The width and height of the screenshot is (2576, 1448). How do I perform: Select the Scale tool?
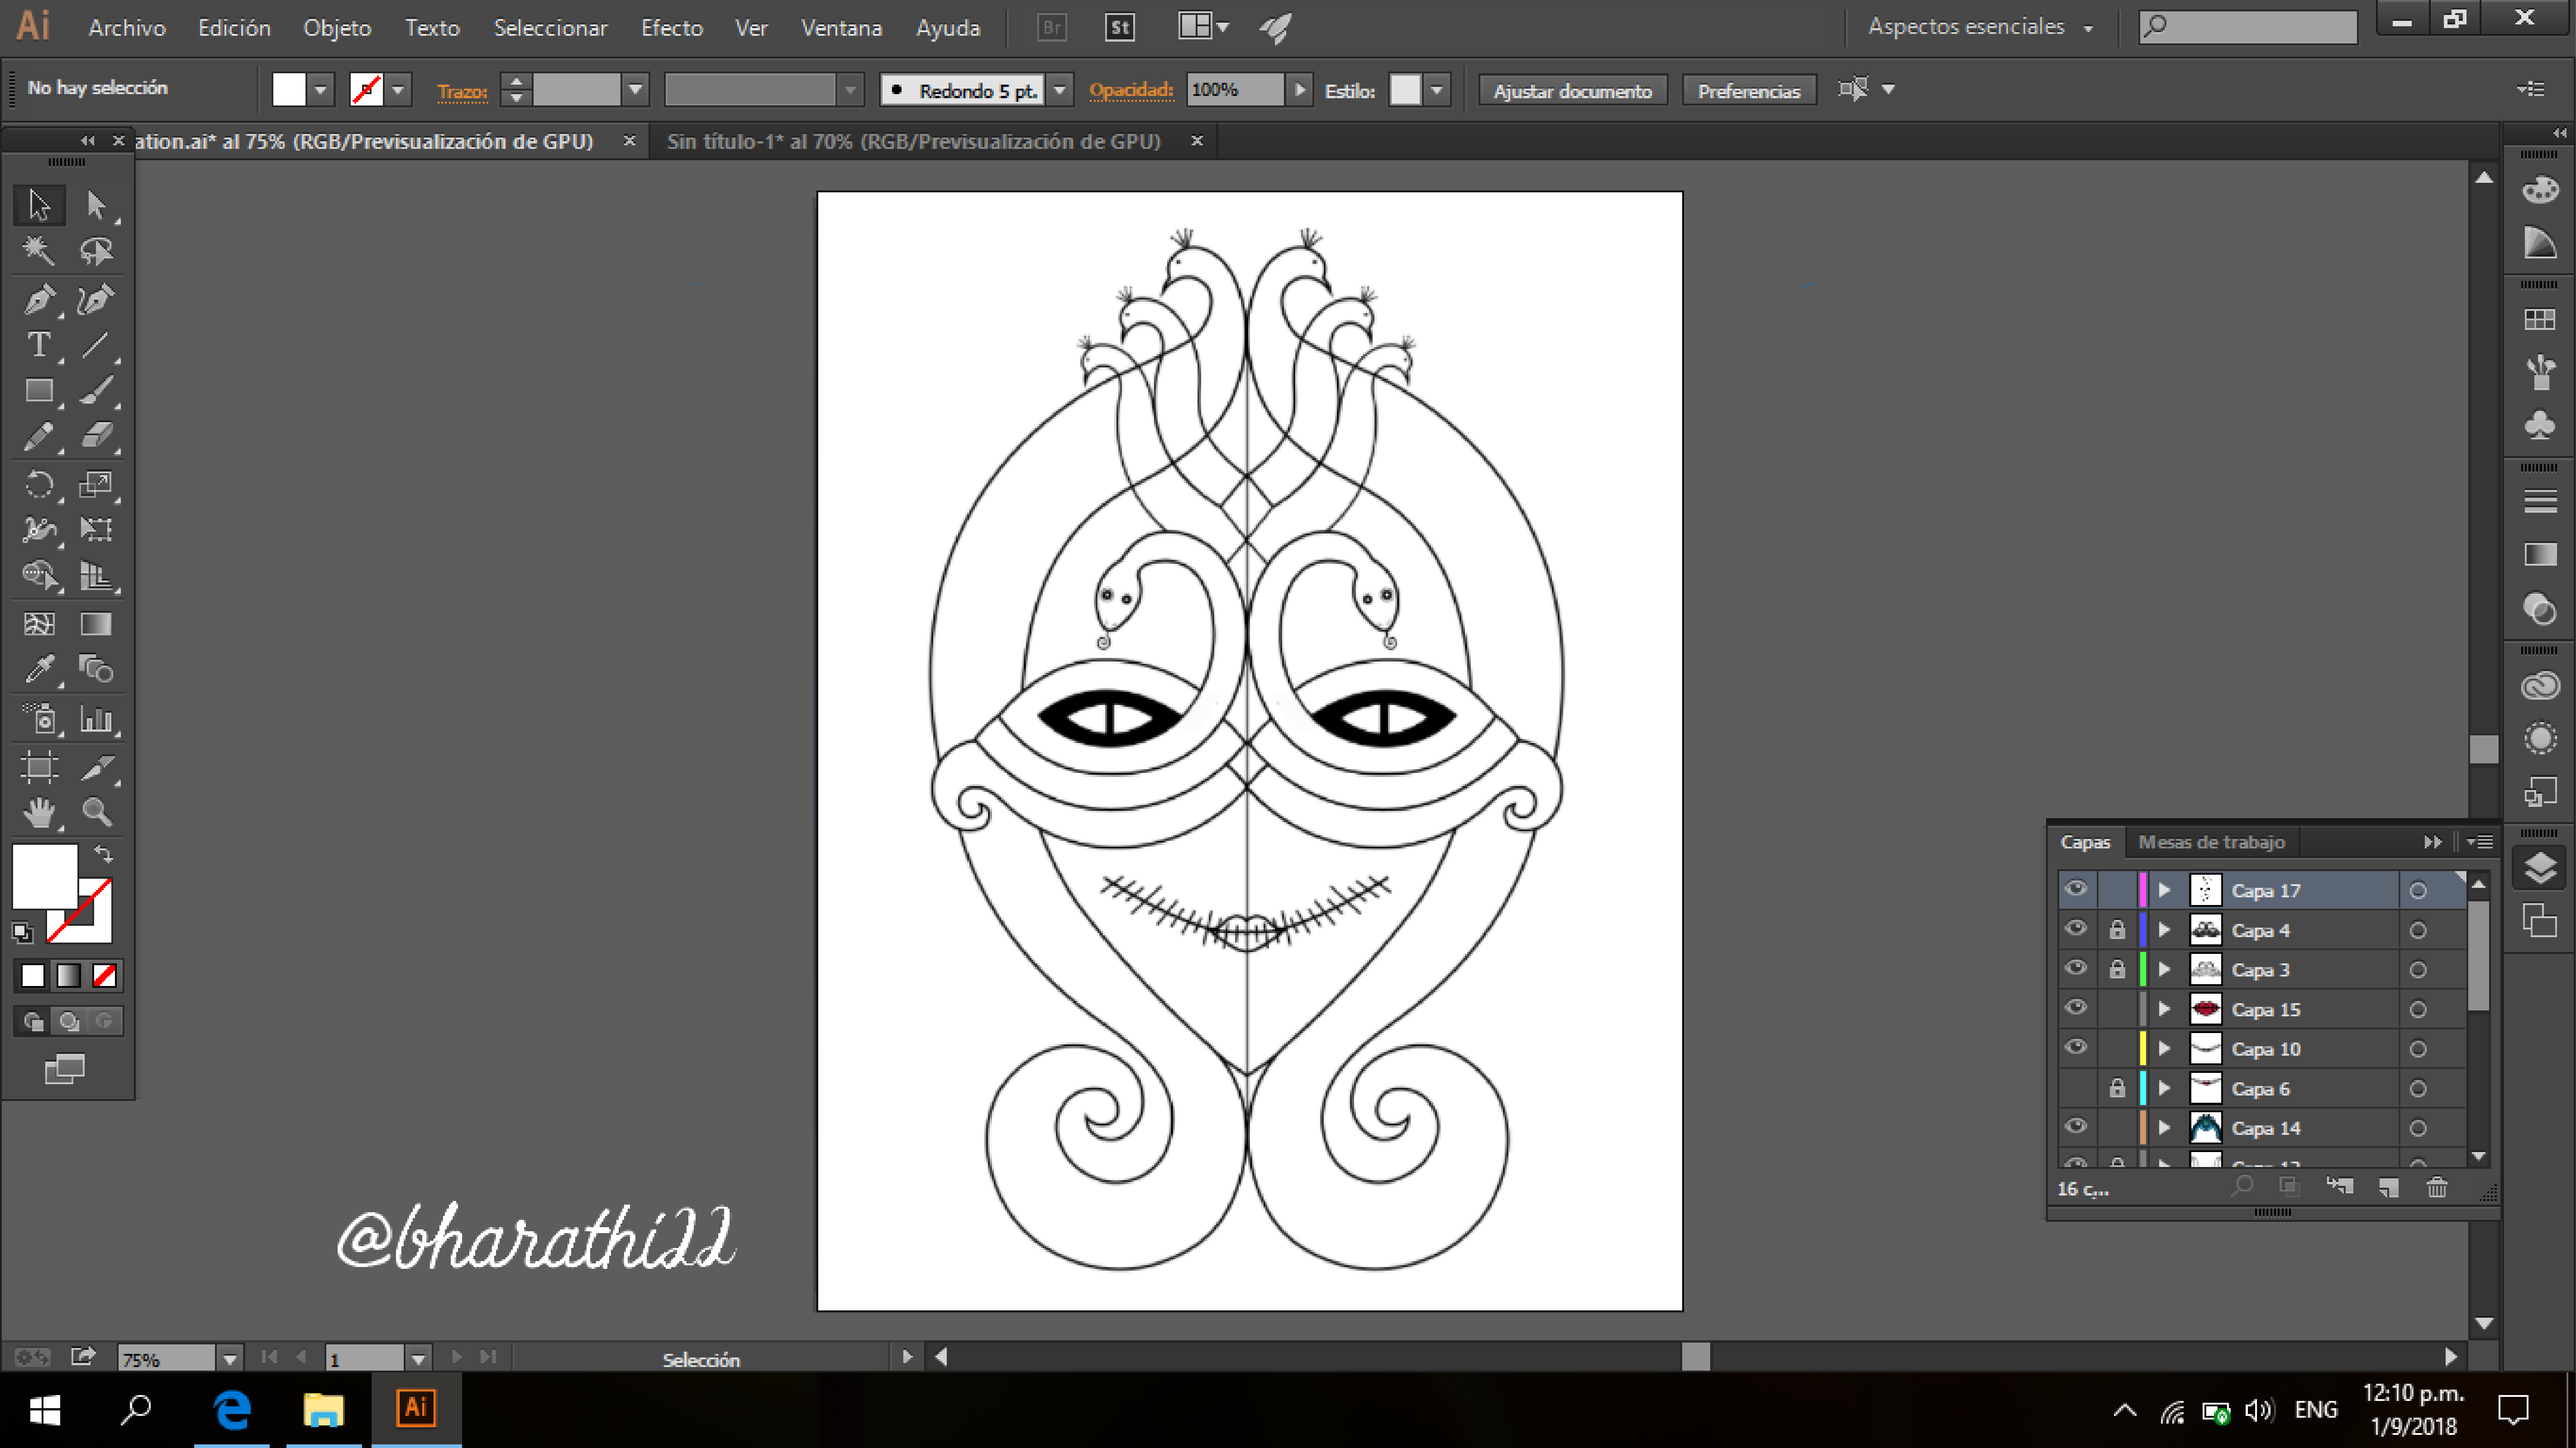pyautogui.click(x=96, y=485)
